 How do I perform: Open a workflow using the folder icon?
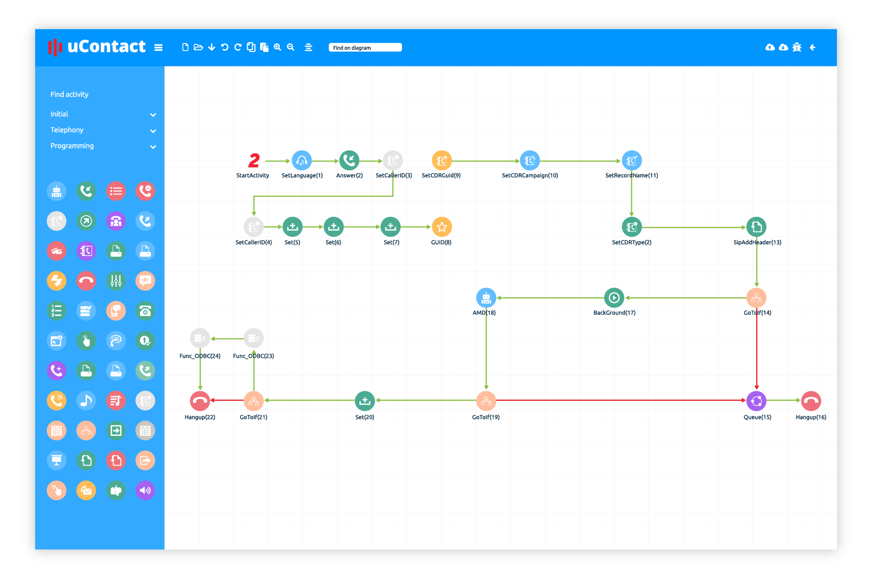click(199, 47)
